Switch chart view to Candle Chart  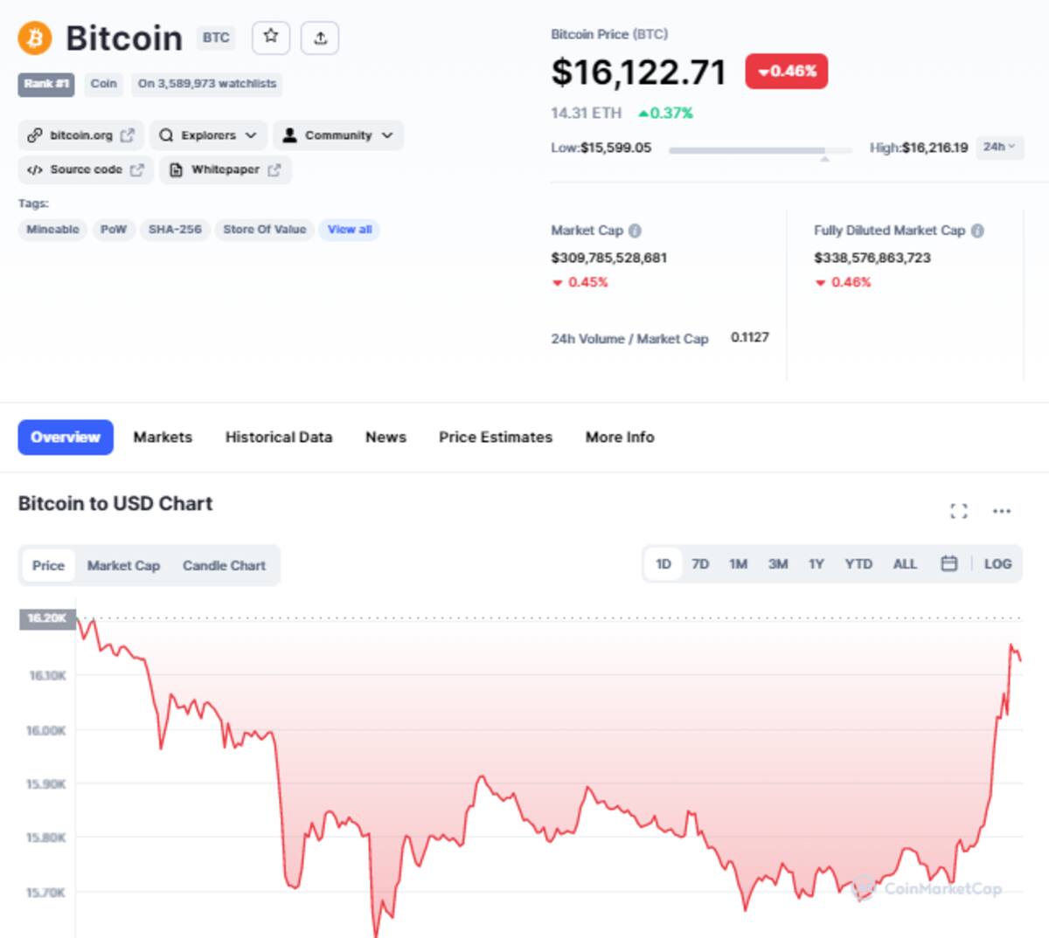coord(224,566)
